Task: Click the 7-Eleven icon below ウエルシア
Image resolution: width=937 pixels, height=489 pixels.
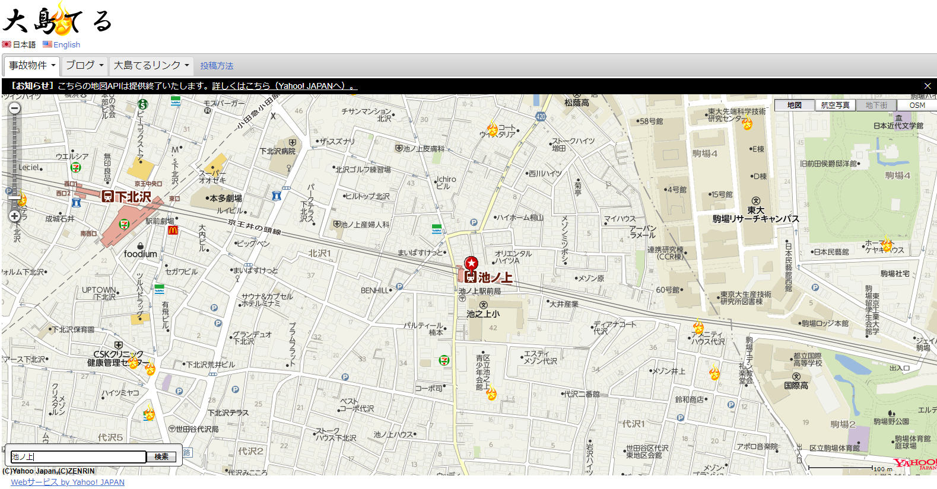Action: tap(76, 168)
